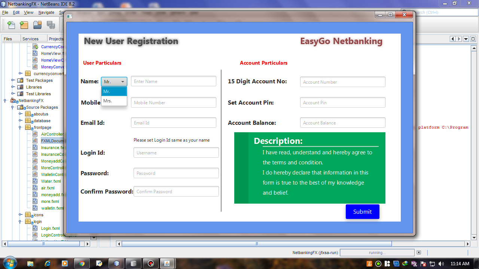479x269 pixels.
Task: Collapse the frontpage package
Action: (x=21, y=127)
